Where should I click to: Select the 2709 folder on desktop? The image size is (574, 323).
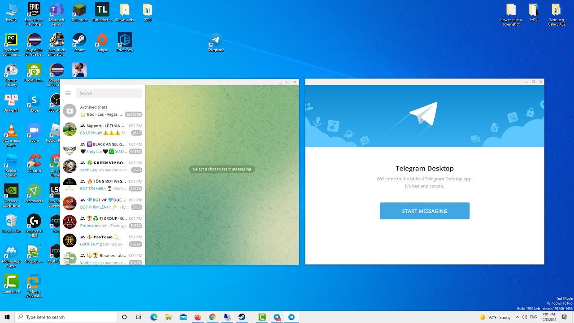coord(148,12)
